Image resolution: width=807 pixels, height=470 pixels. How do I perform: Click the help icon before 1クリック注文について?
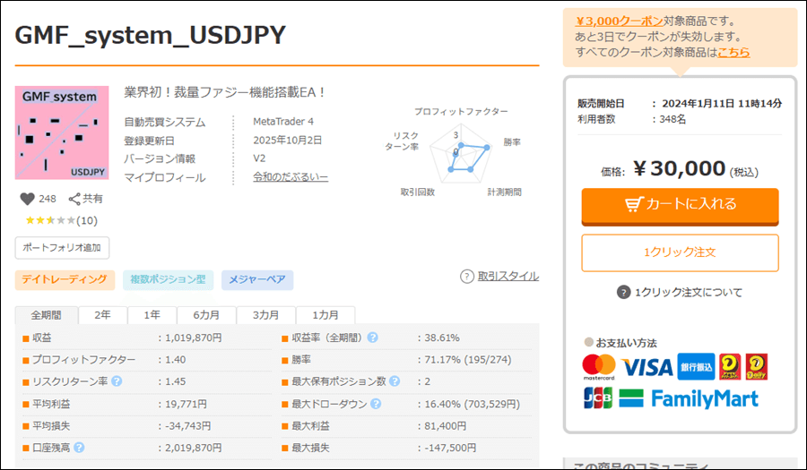coord(623,292)
